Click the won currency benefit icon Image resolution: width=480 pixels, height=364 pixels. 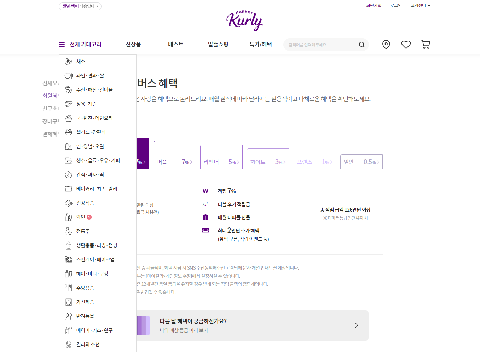pos(206,191)
